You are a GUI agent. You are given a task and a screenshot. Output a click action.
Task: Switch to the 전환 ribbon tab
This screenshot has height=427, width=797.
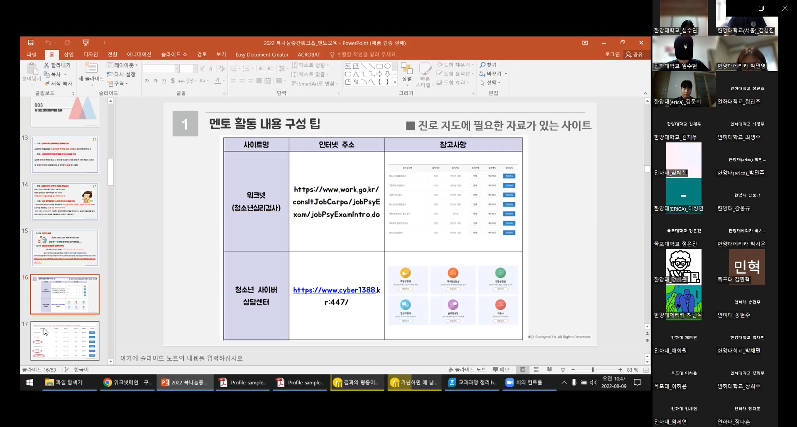(112, 54)
